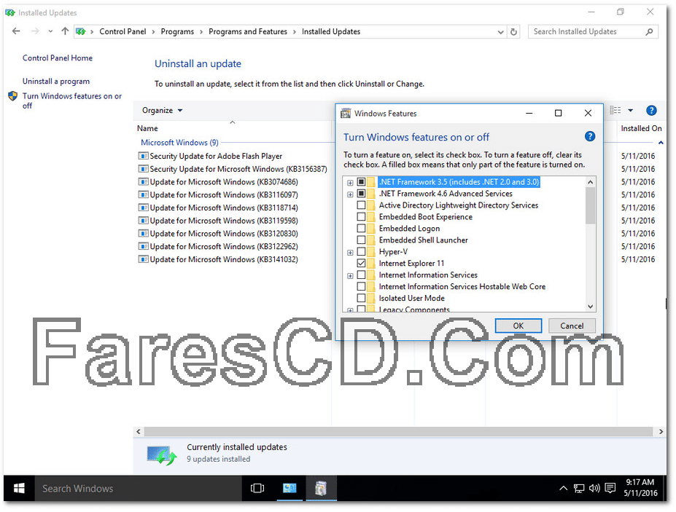Switch to Windows Features taskbar app
Screen dimensions: 676x512
click(x=321, y=488)
